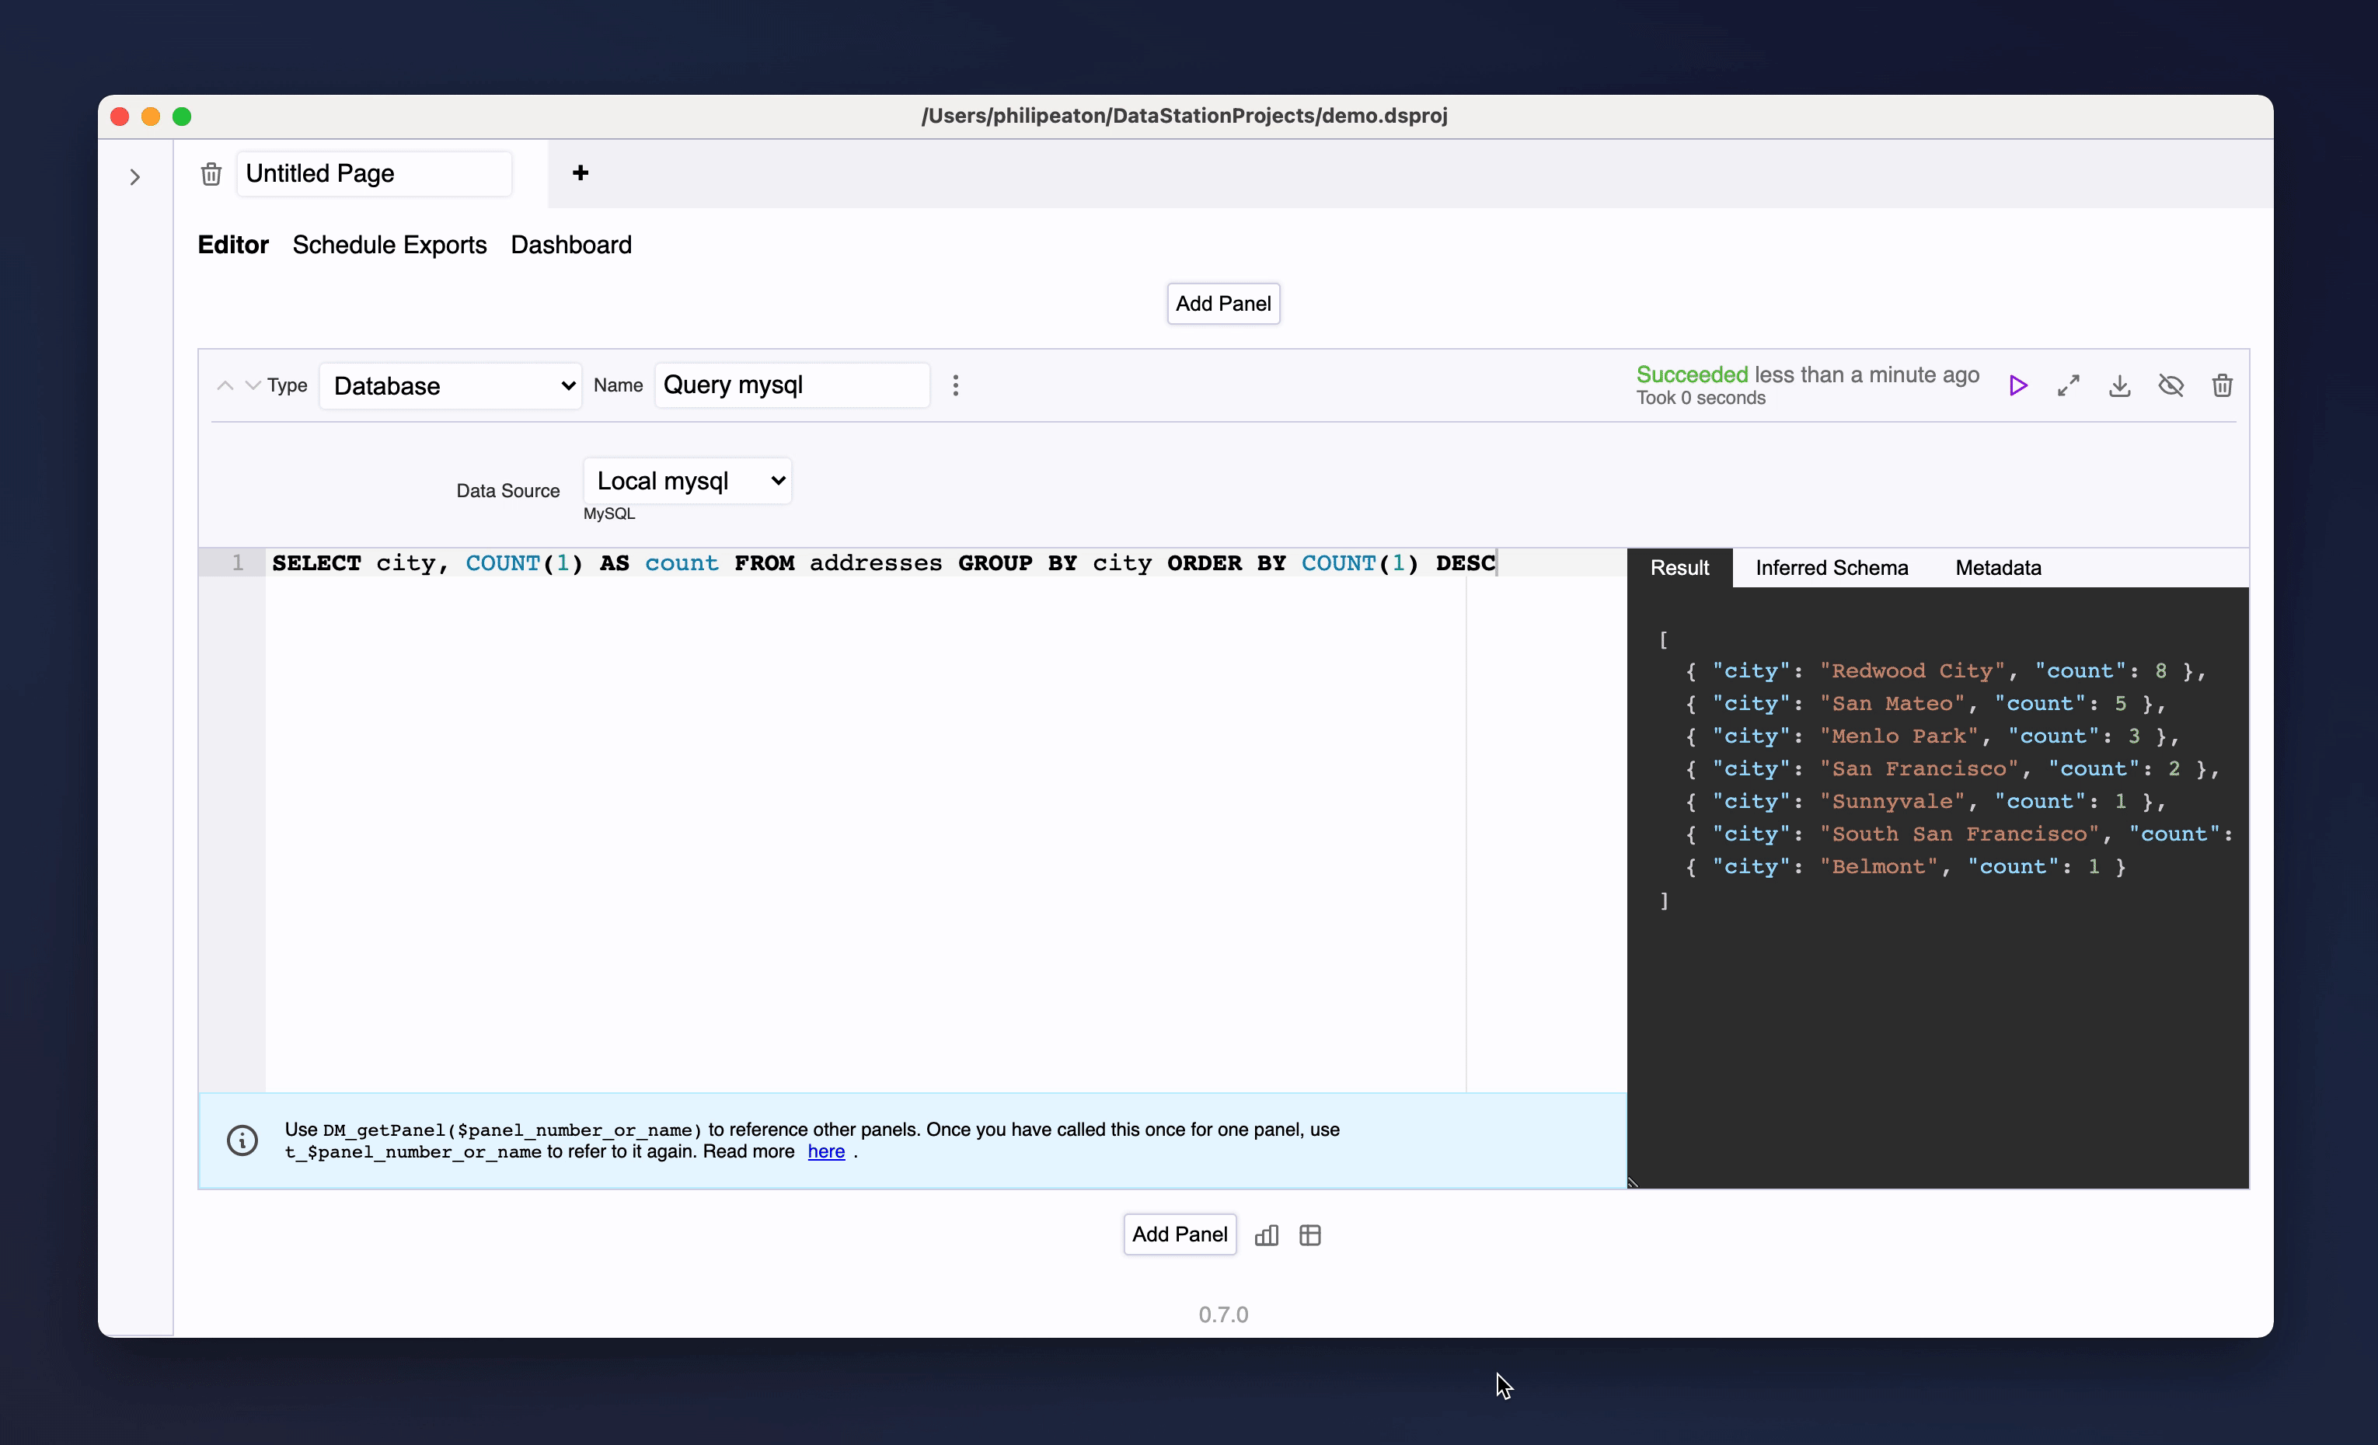This screenshot has height=1445, width=2378.
Task: Click the delete panel trash icon
Action: [2223, 384]
